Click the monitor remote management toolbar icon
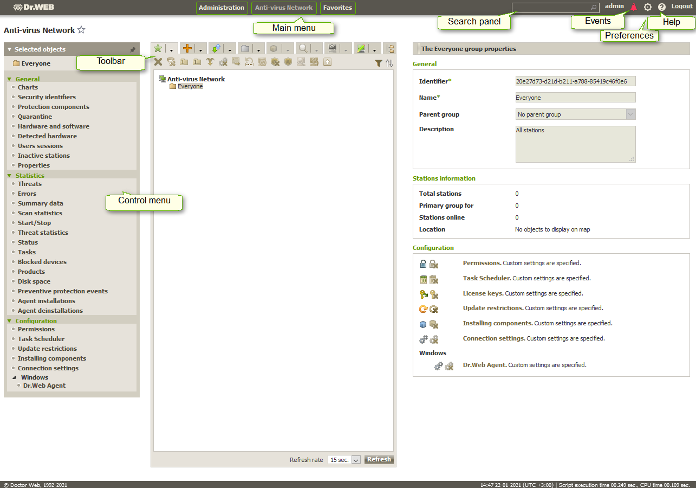This screenshot has width=696, height=488. [x=332, y=48]
